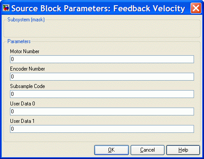Click the Feedback Velocity title bar text
The height and width of the screenshot is (159, 204).
(149, 8)
